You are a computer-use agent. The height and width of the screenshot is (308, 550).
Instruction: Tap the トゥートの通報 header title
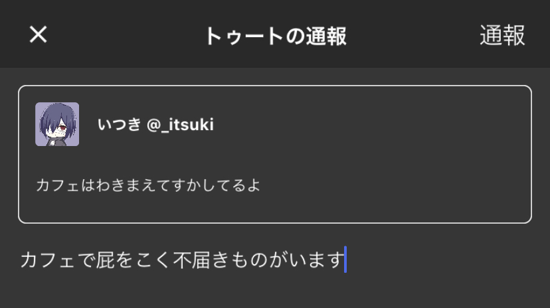pyautogui.click(x=275, y=35)
